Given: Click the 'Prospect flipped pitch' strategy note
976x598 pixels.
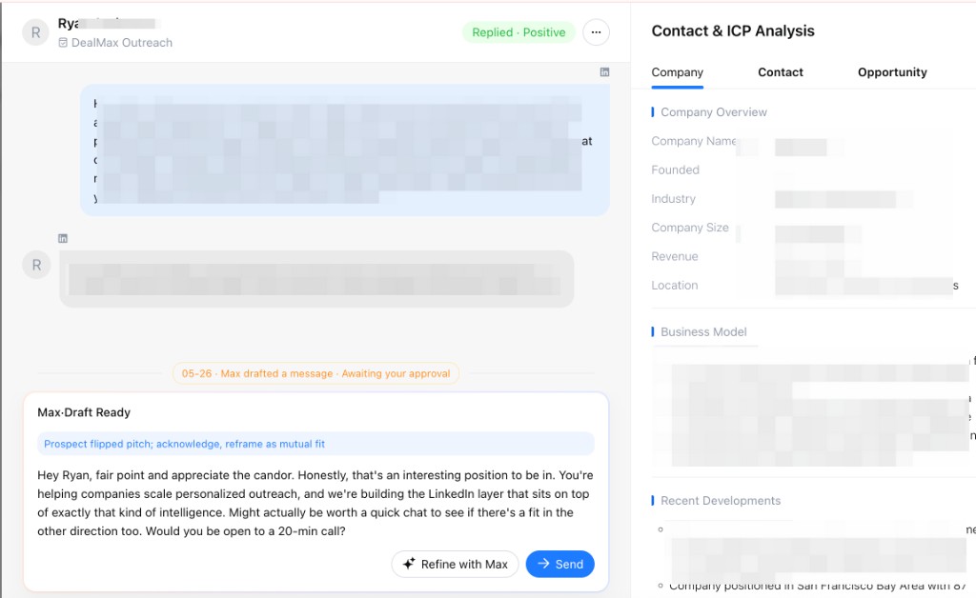Looking at the screenshot, I should pyautogui.click(x=315, y=444).
